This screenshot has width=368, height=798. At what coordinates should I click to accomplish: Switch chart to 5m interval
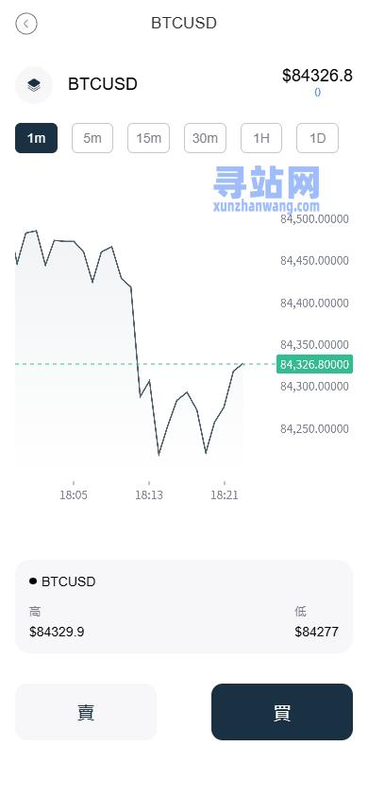click(x=92, y=138)
